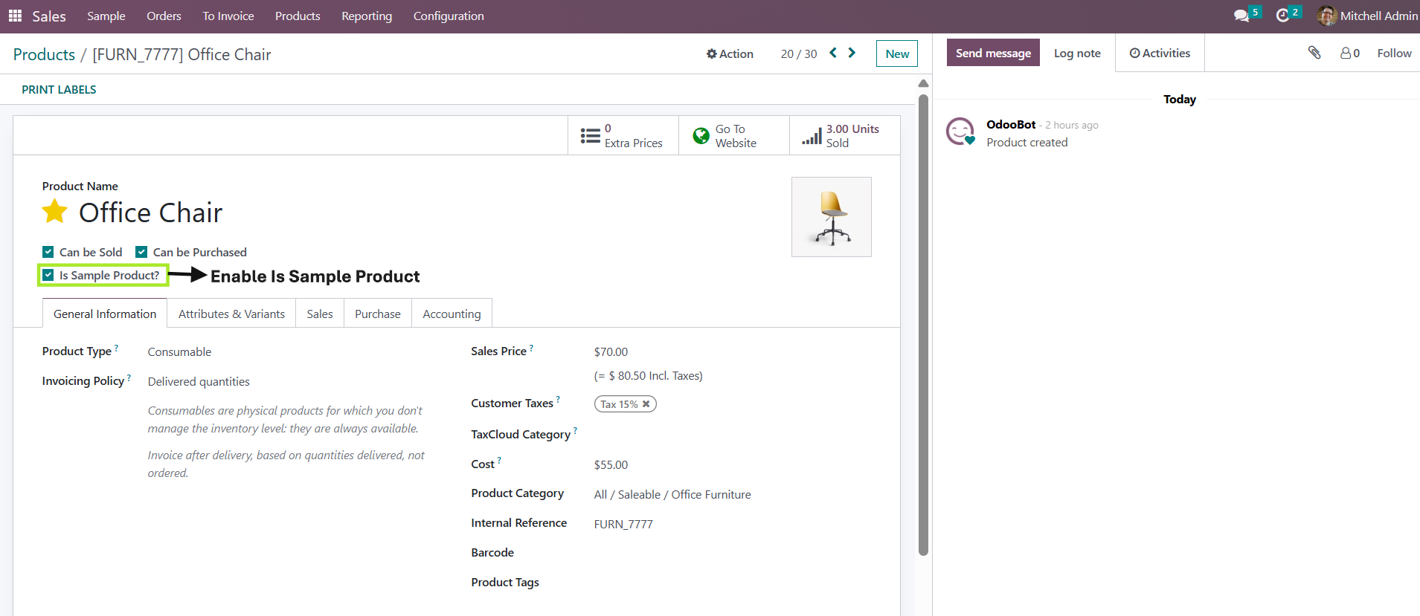Click Mitchell Admin user avatar
Image resolution: width=1420 pixels, height=616 pixels.
[x=1326, y=16]
